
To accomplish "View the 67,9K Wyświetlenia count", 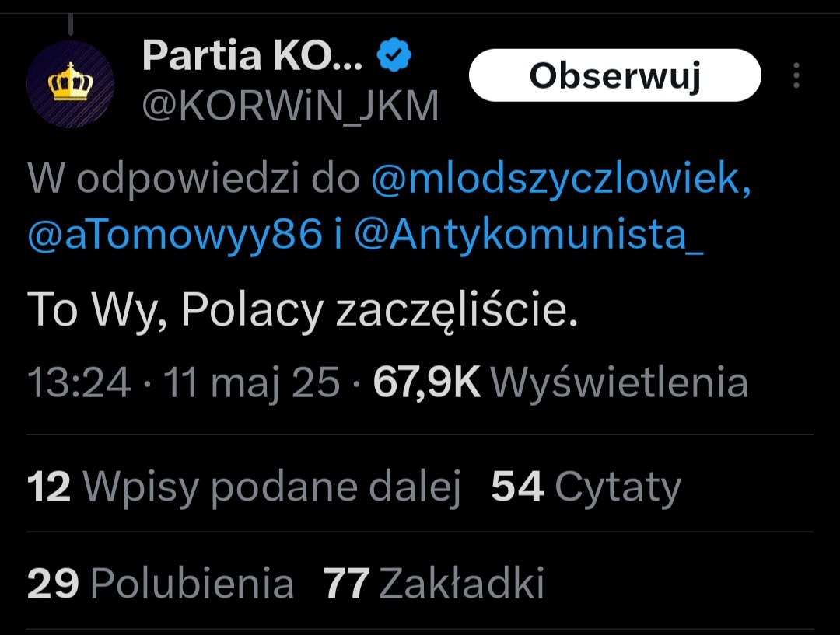I will [560, 382].
